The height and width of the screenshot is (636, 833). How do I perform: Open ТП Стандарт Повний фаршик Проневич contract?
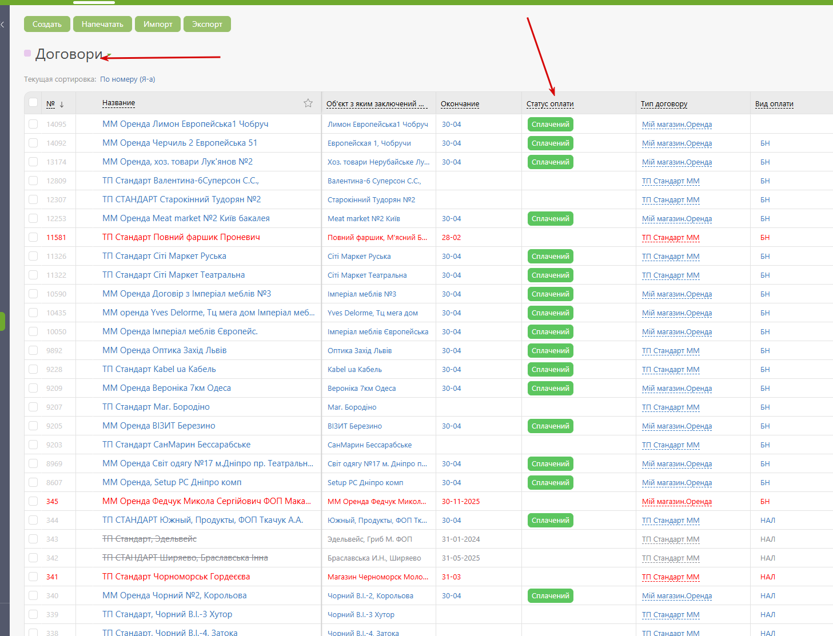[x=181, y=237]
